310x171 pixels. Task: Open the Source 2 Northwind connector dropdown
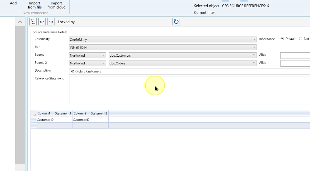pos(87,63)
